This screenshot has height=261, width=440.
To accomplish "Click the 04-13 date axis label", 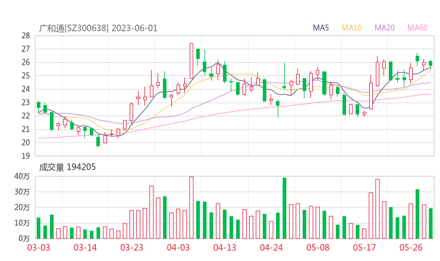I will (225, 247).
